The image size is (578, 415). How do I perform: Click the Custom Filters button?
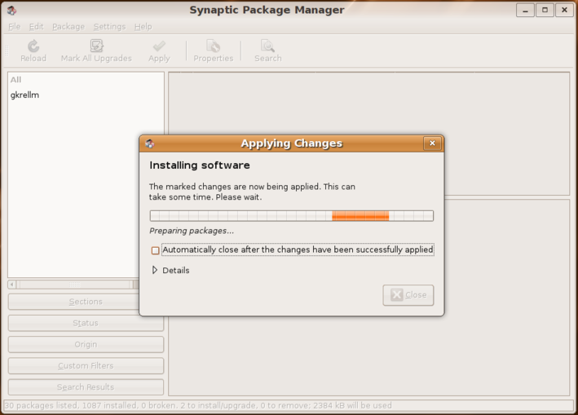click(x=86, y=365)
